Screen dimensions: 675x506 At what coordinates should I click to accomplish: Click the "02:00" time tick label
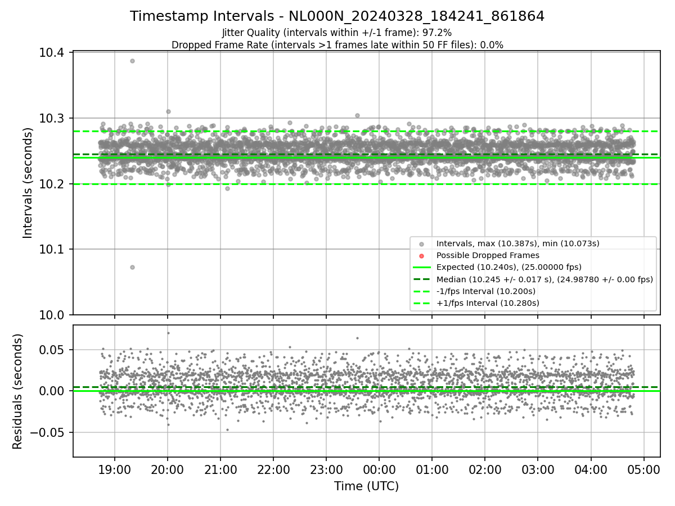point(485,469)
